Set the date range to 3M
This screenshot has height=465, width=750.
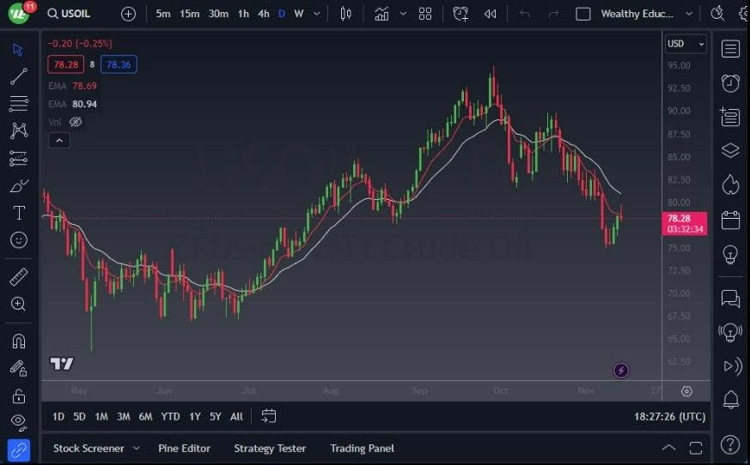pos(124,417)
